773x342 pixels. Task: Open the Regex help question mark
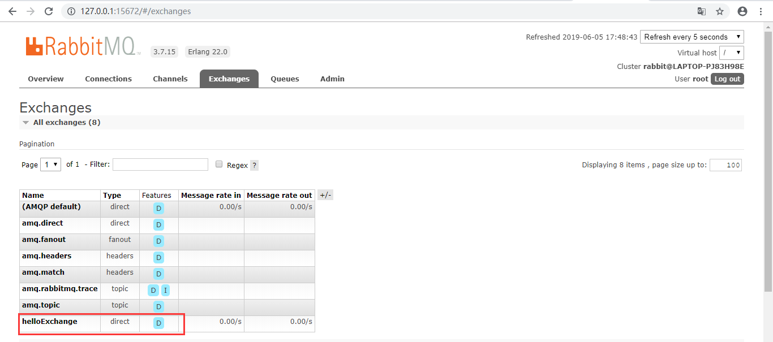click(x=255, y=165)
